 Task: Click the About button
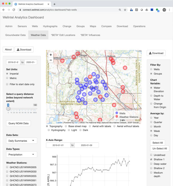pos(8,49)
